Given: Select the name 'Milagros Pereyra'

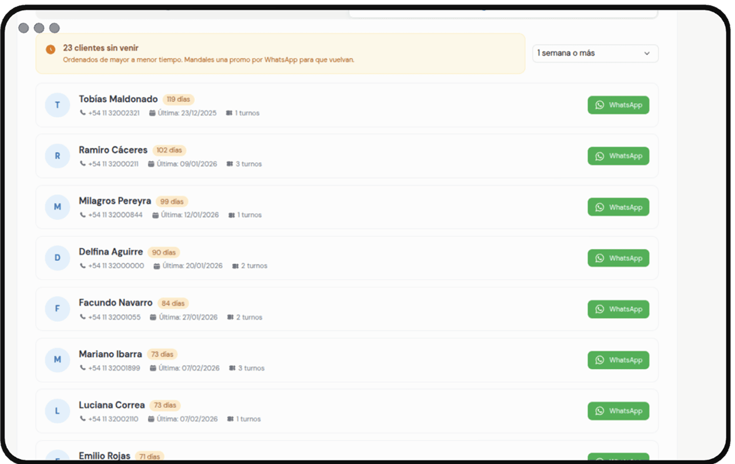Looking at the screenshot, I should [x=115, y=201].
